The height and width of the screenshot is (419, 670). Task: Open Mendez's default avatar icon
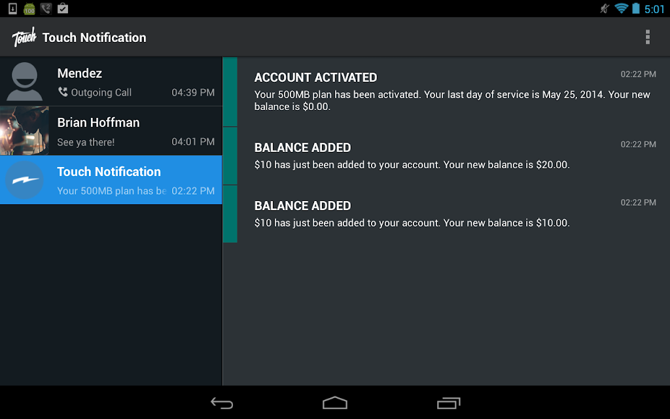(24, 81)
